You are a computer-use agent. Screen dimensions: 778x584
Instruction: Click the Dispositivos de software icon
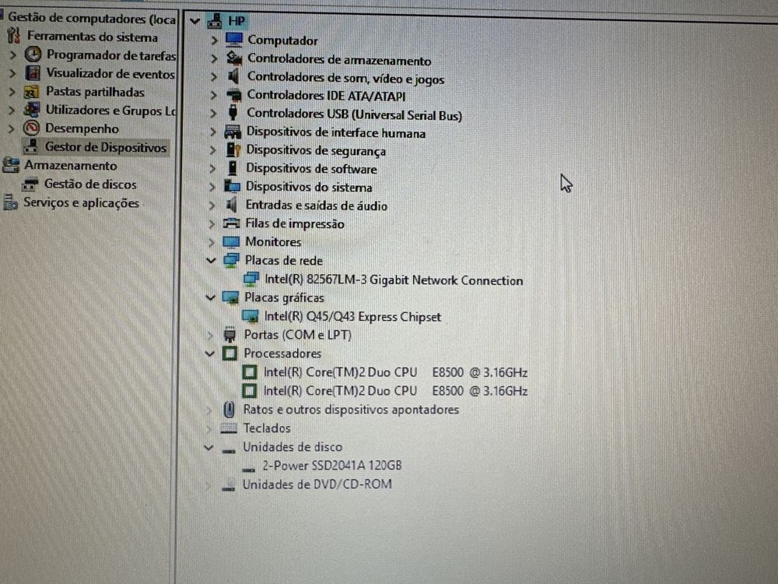pyautogui.click(x=232, y=168)
